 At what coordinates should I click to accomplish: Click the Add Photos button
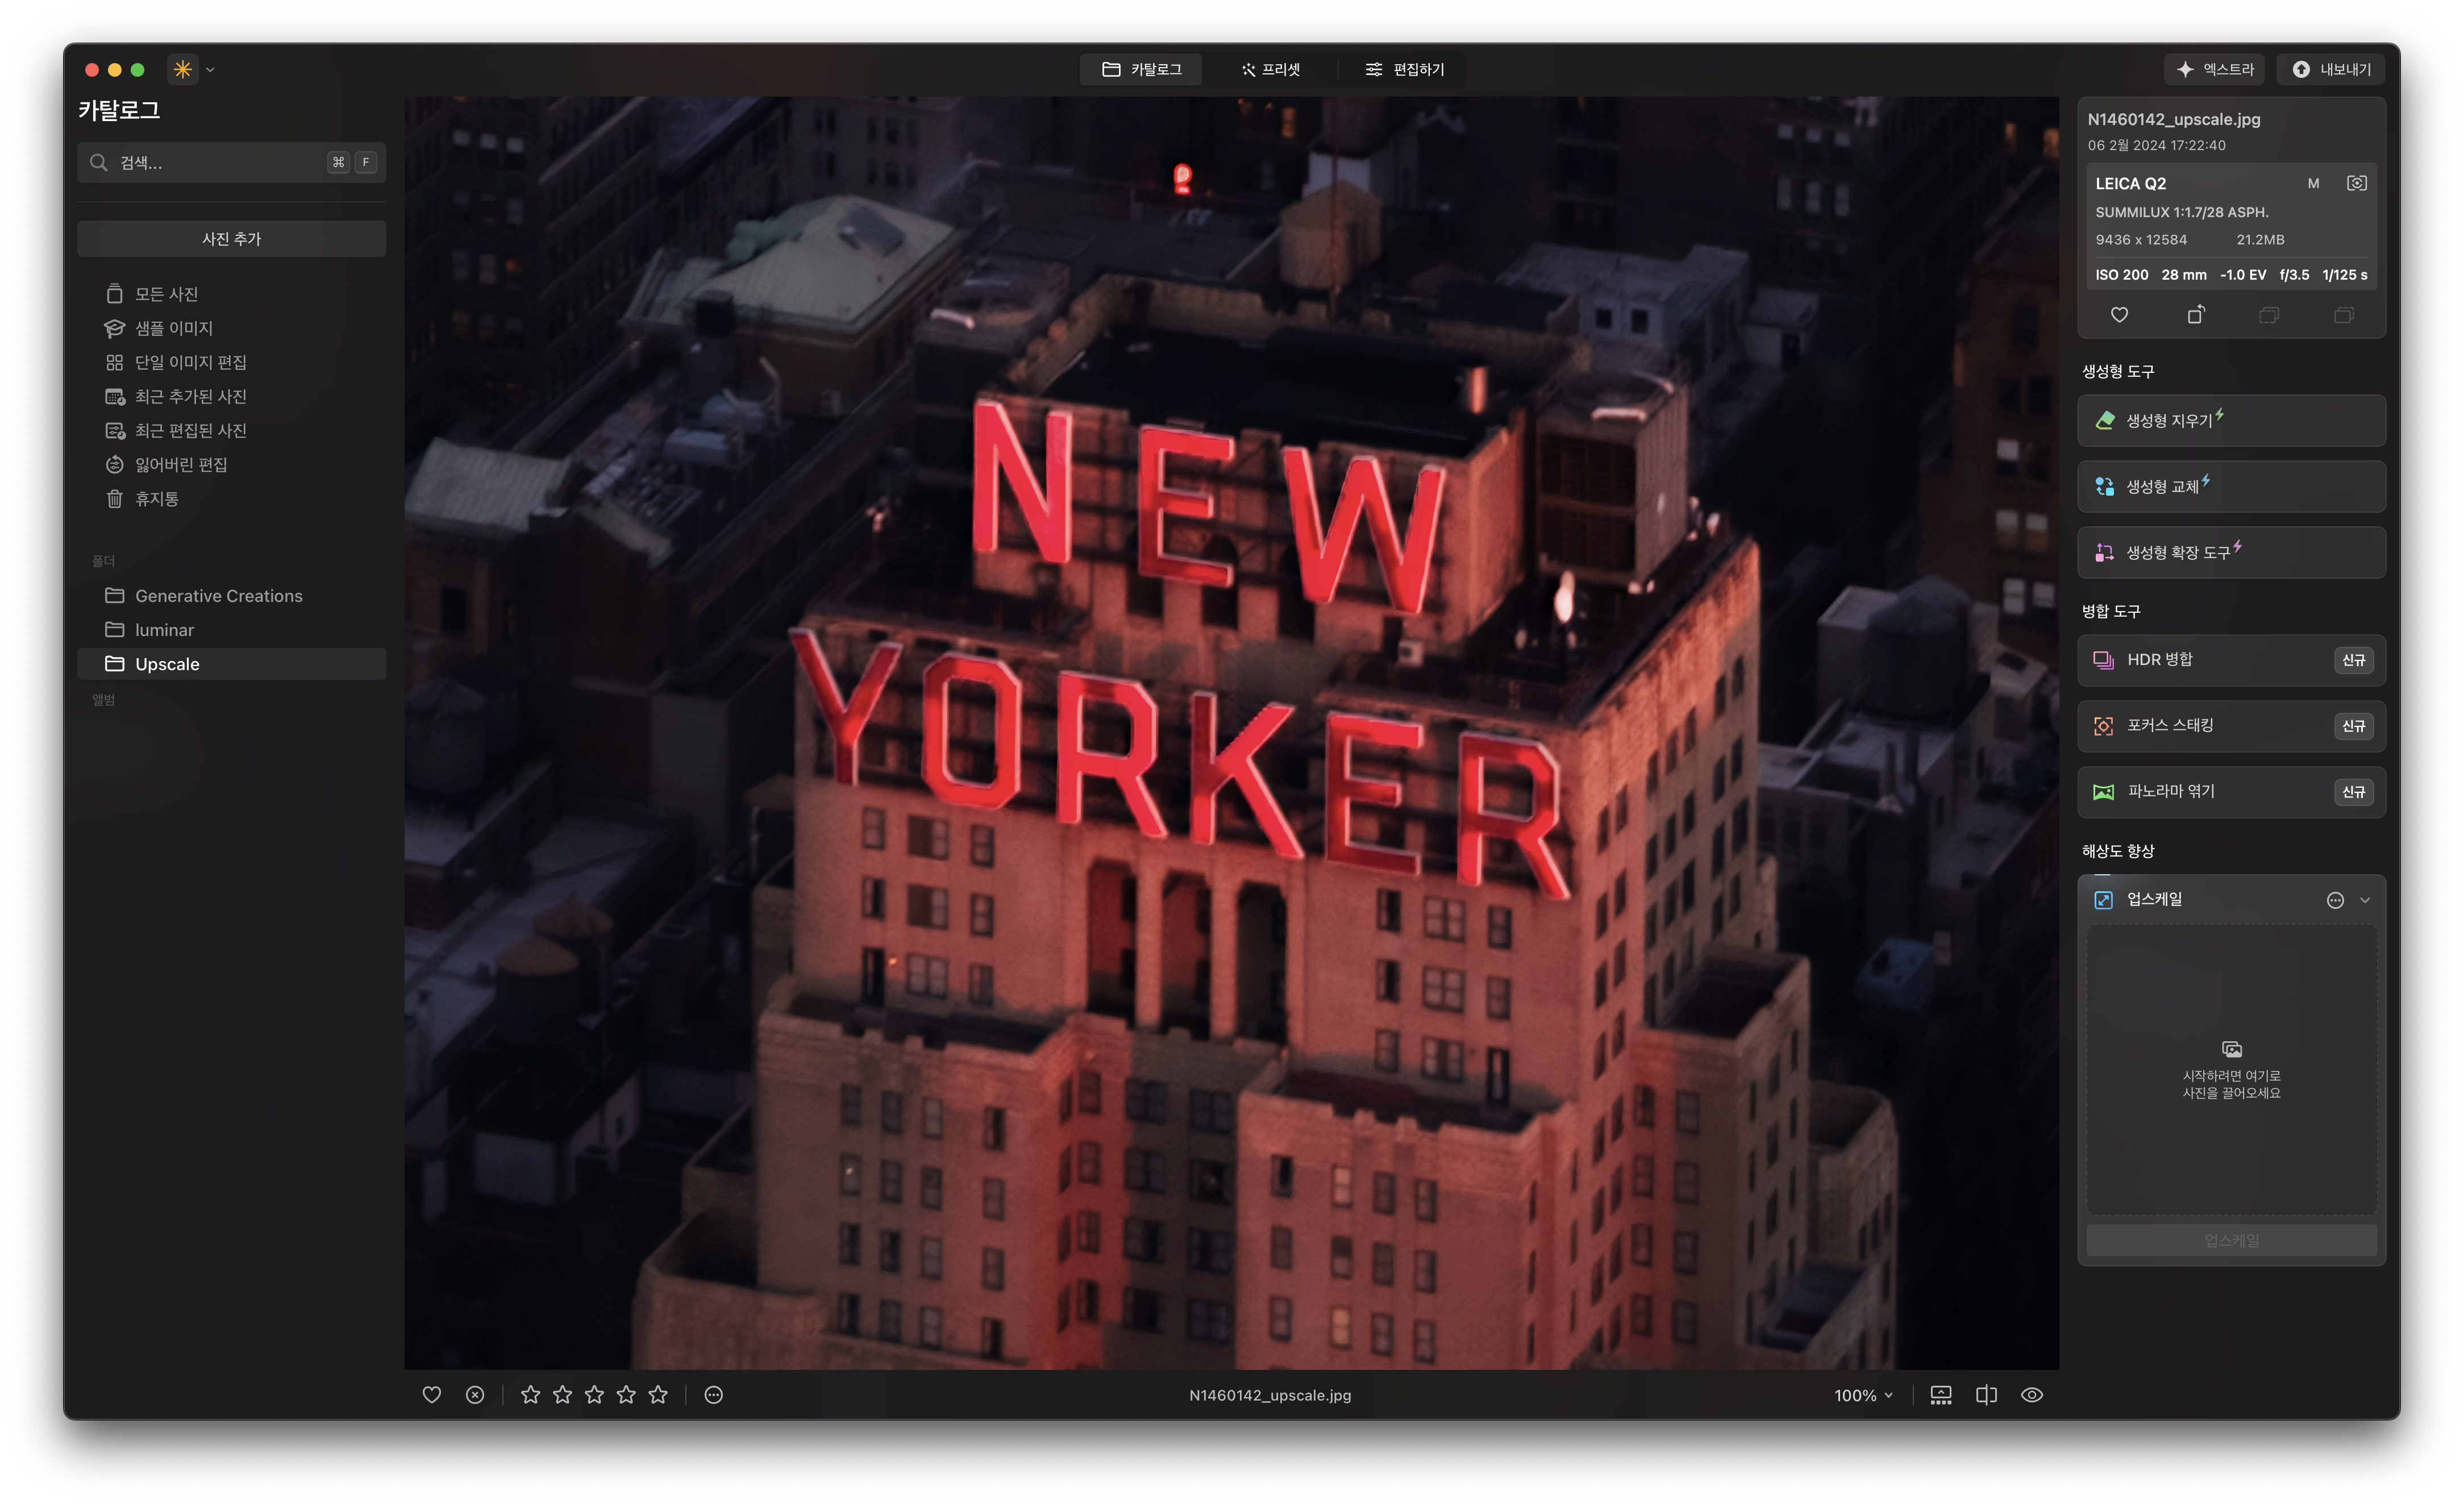coord(231,239)
